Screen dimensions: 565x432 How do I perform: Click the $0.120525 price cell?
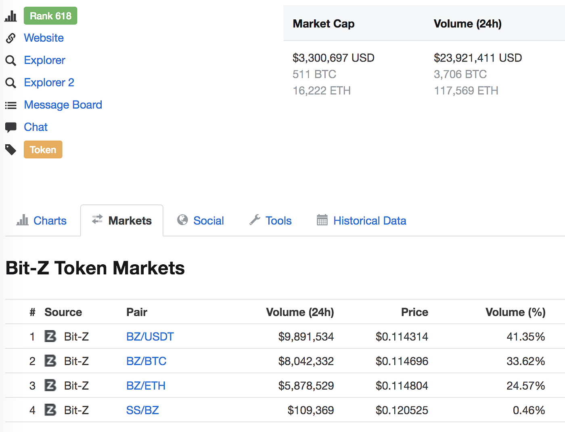coord(402,411)
